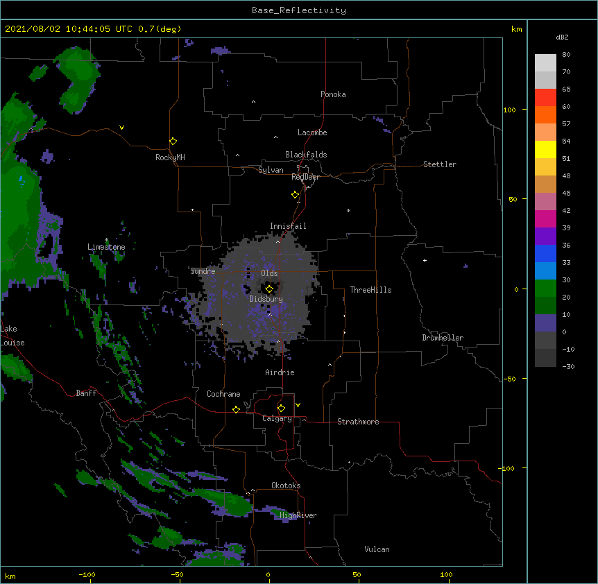Click the white caret left of Strathmore
Image resolution: width=598 pixels, height=584 pixels.
(x=304, y=420)
